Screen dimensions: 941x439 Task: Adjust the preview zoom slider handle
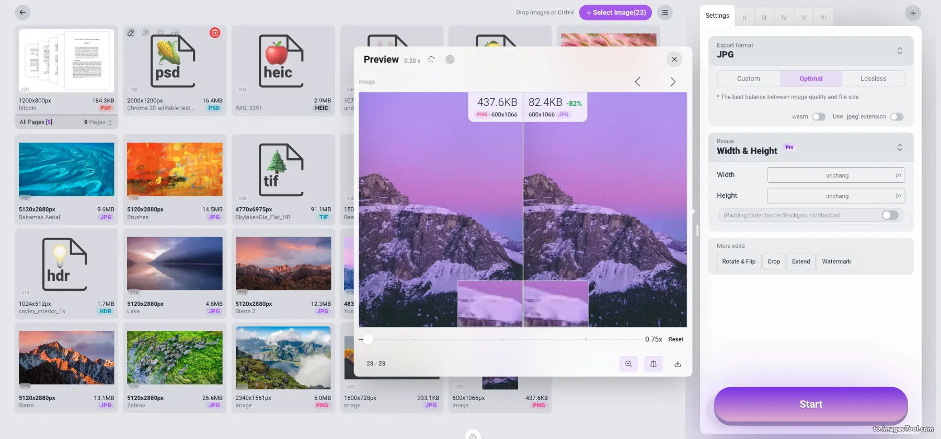(x=369, y=340)
